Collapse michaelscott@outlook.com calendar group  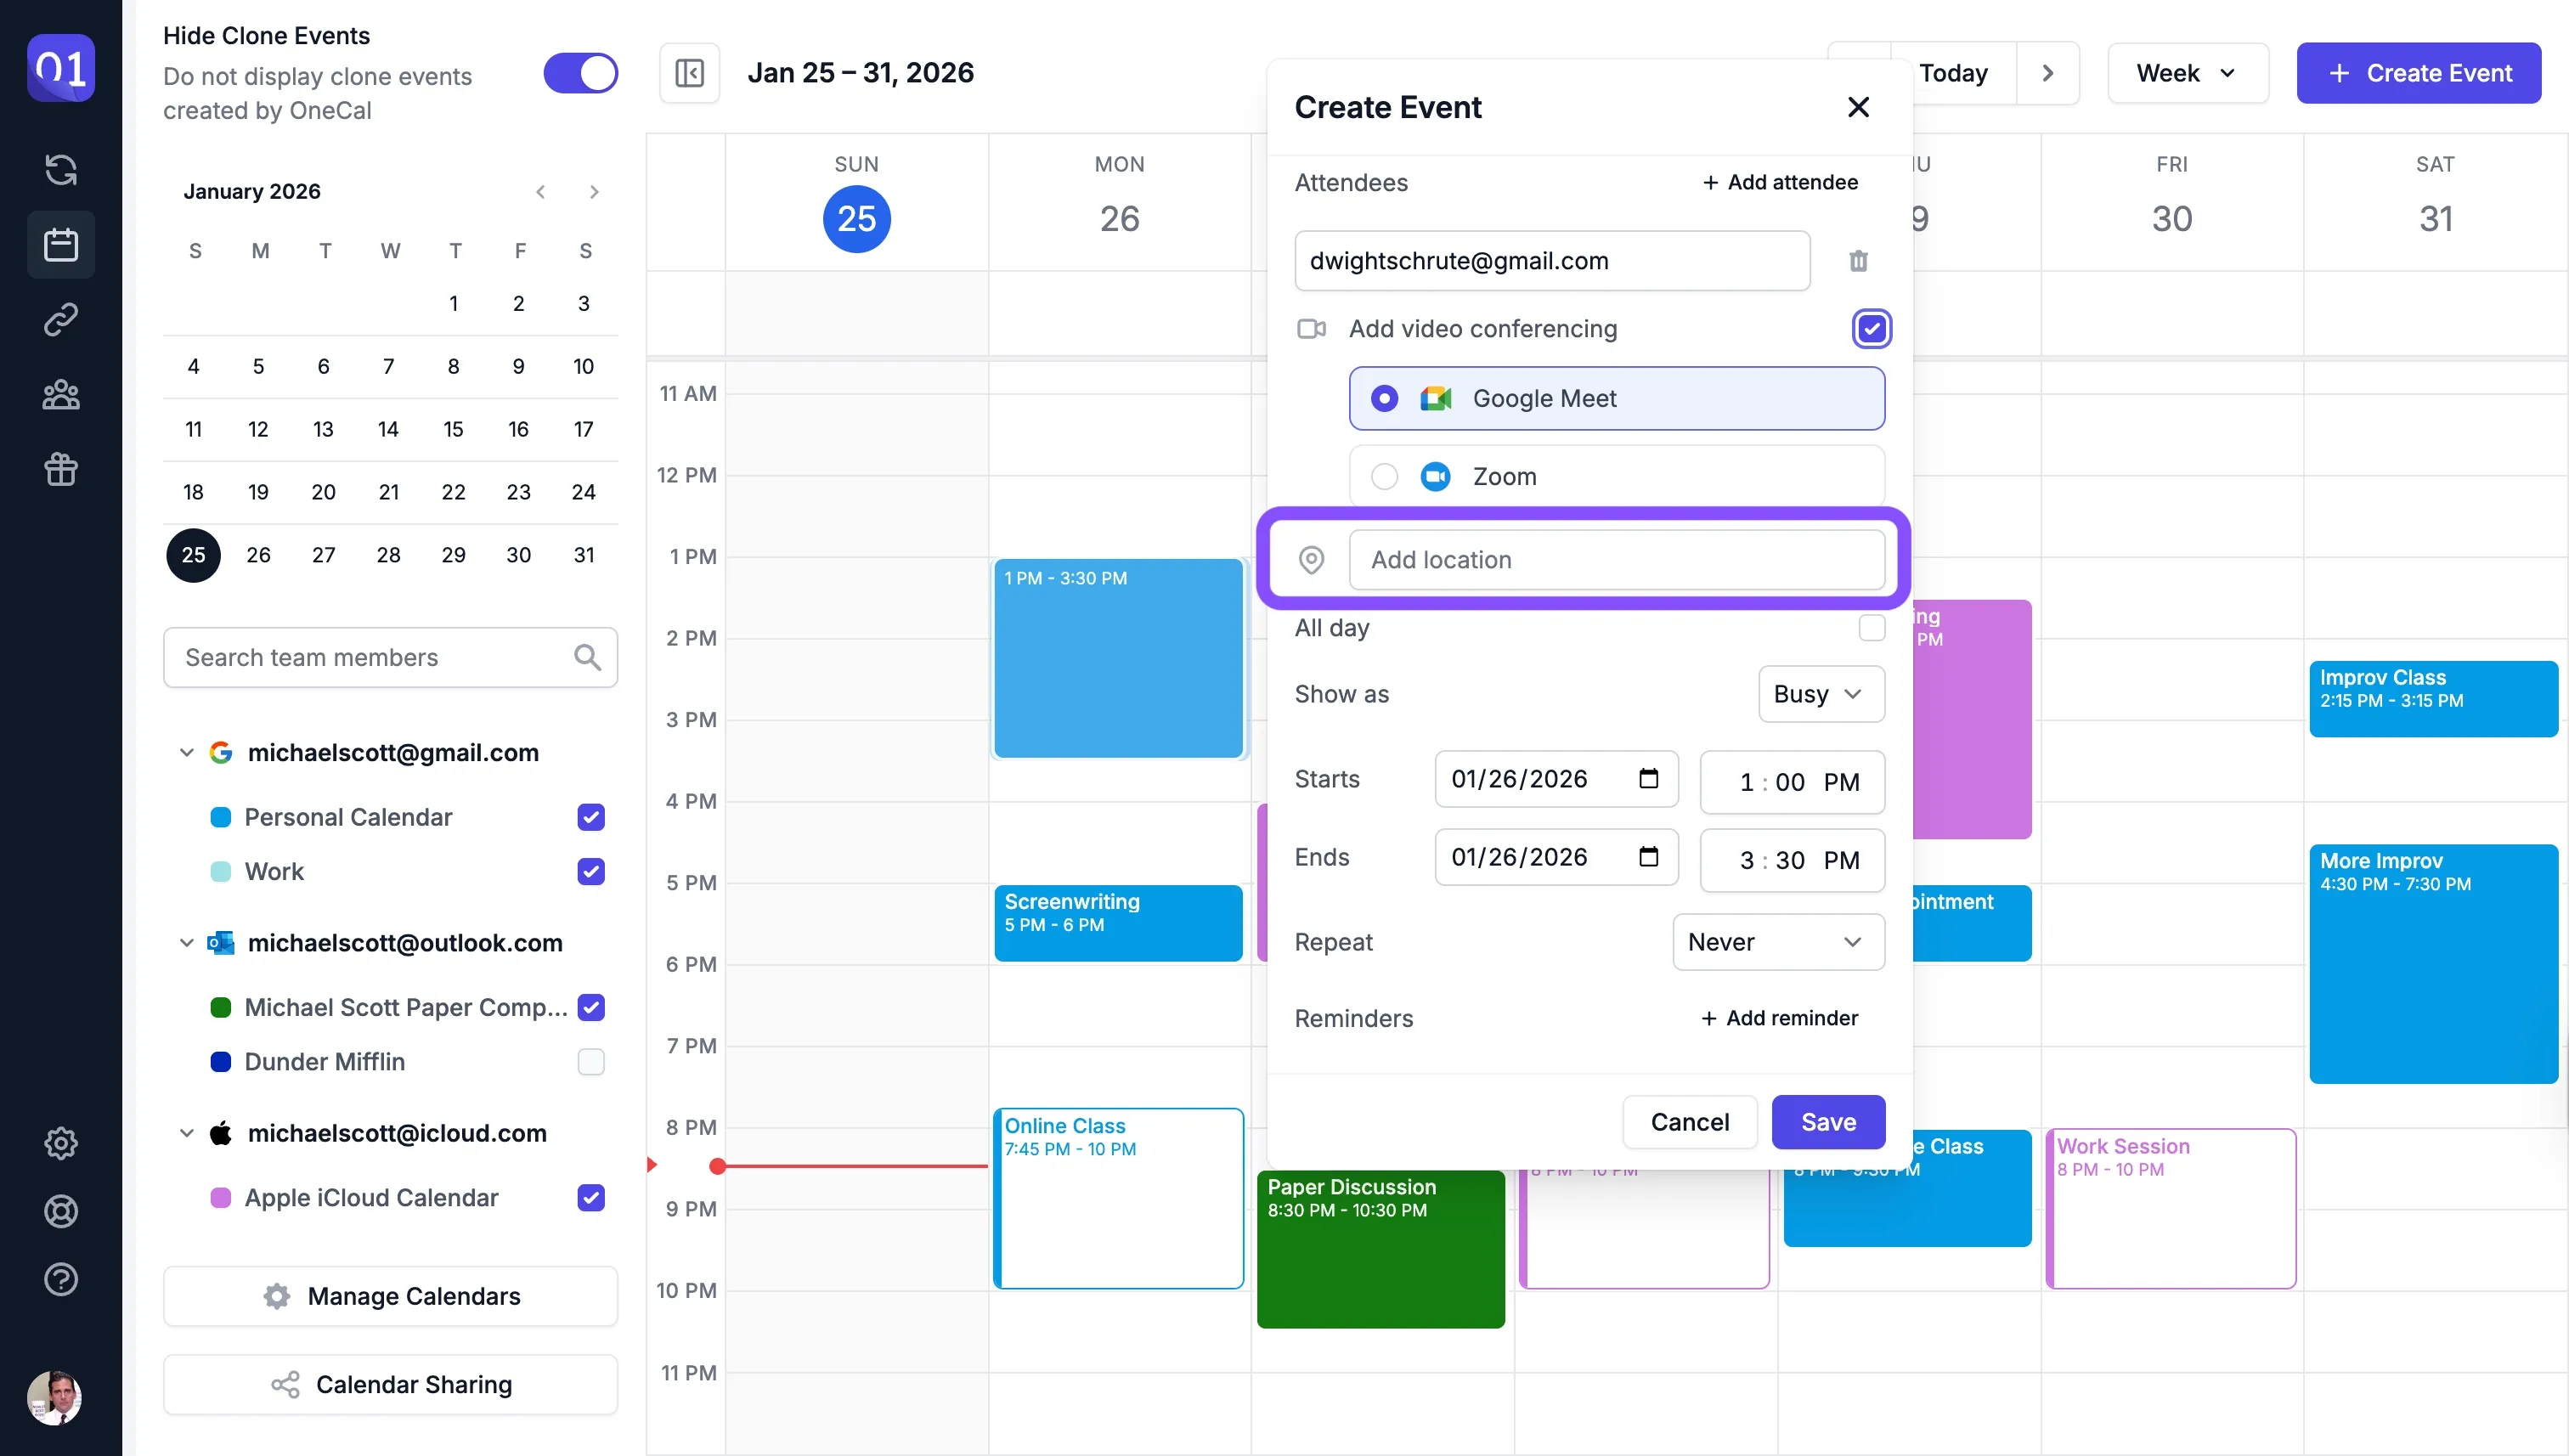(186, 943)
